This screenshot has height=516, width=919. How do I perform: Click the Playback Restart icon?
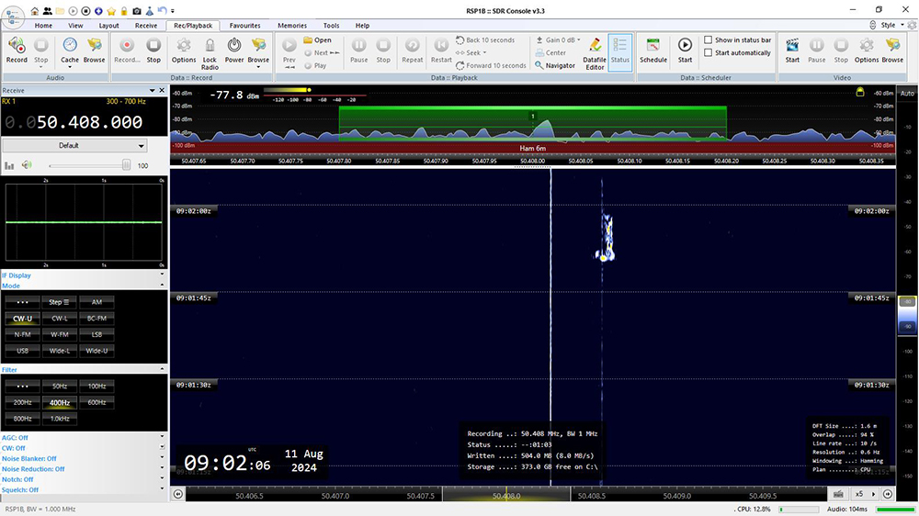(x=441, y=50)
